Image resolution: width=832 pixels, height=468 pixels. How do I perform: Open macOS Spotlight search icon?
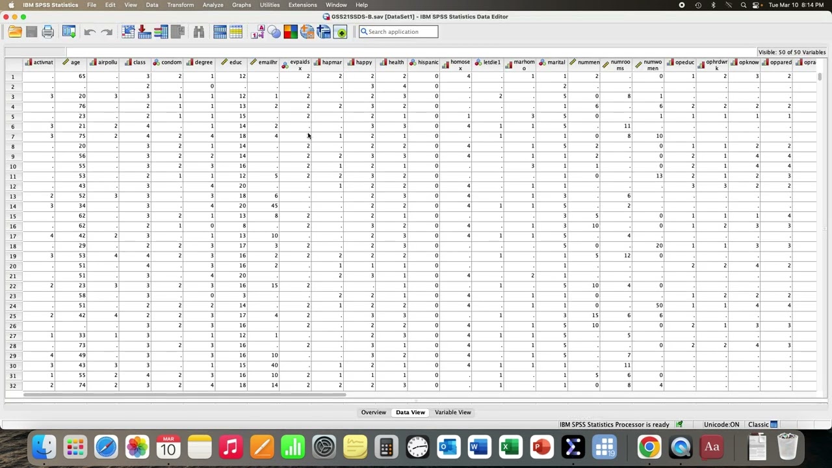tap(744, 5)
